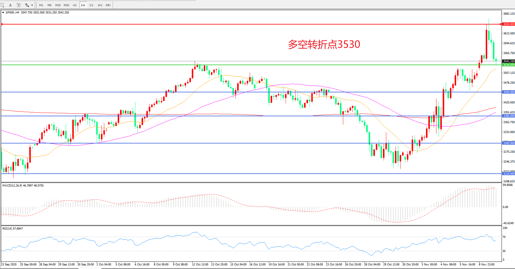The width and height of the screenshot is (515, 269).
Task: Switch chart to M5 timeframe
Action: [50, 5]
